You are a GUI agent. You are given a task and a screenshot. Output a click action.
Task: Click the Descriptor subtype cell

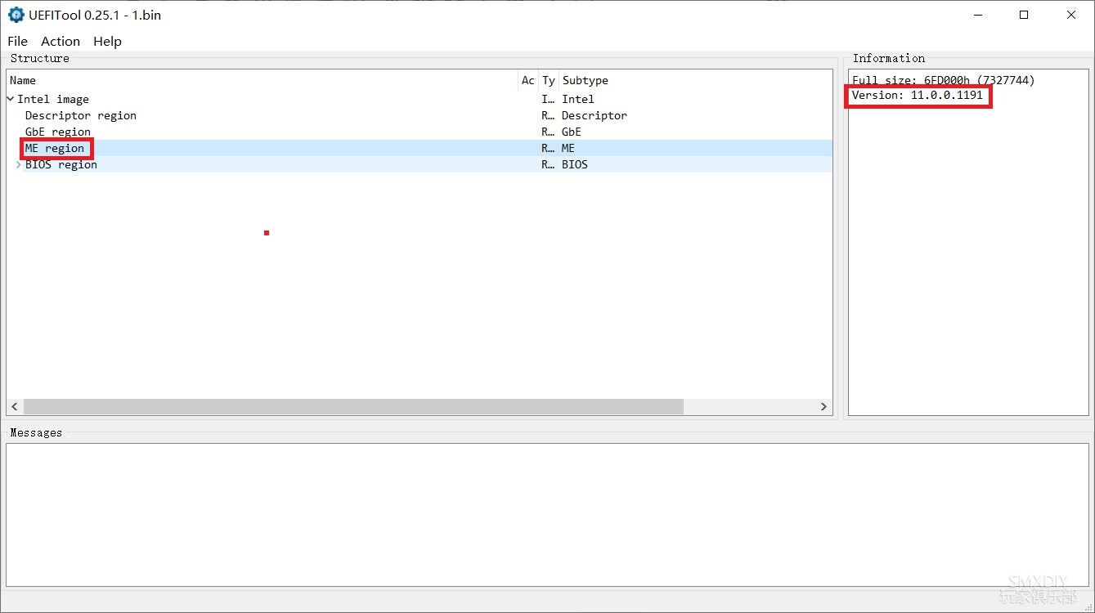(x=595, y=115)
